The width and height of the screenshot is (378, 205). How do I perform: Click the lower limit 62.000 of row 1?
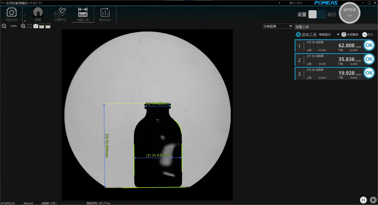tap(353, 50)
